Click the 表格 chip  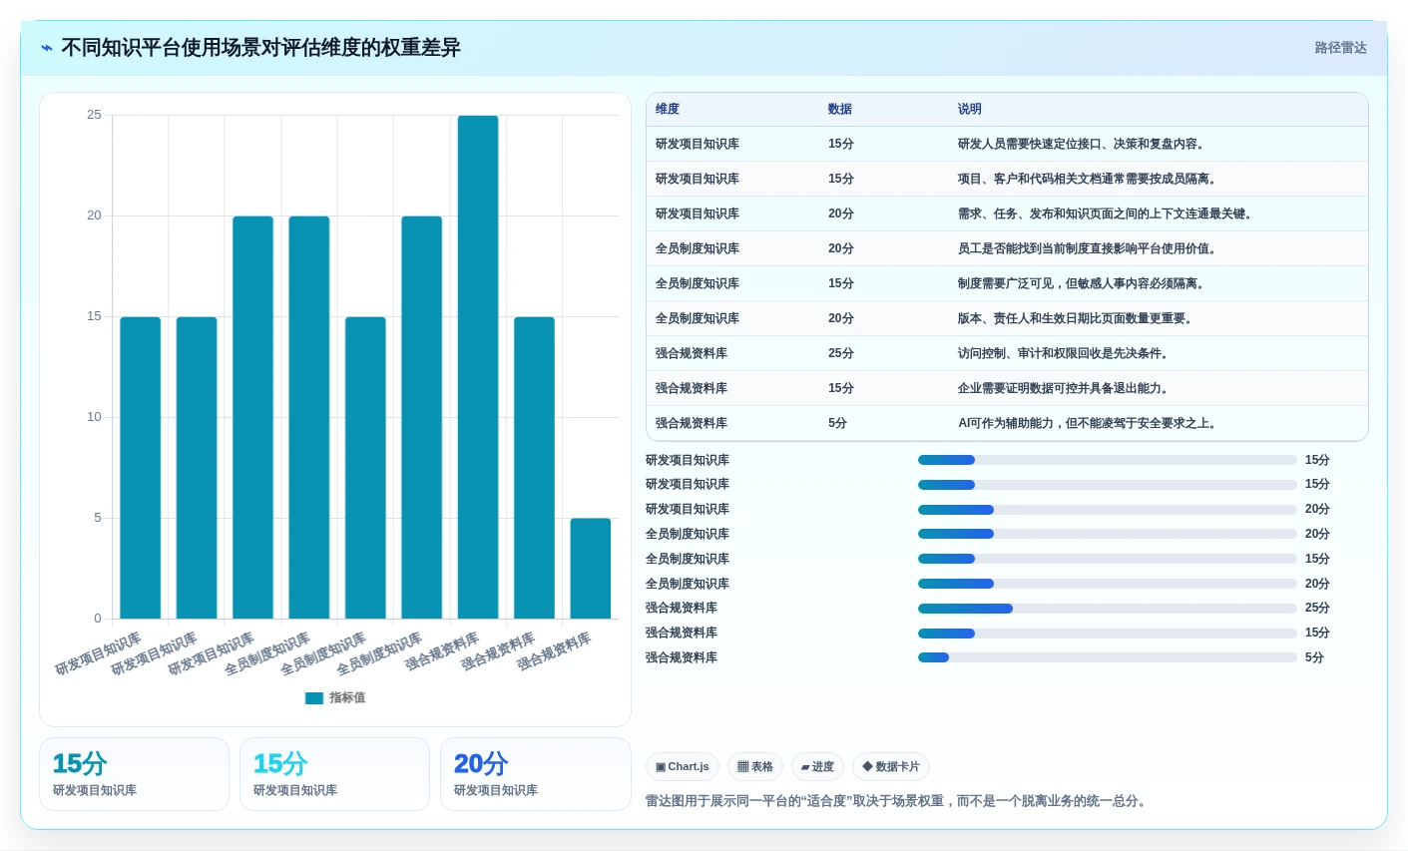tap(755, 767)
